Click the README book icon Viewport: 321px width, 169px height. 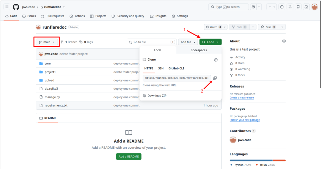click(41, 118)
